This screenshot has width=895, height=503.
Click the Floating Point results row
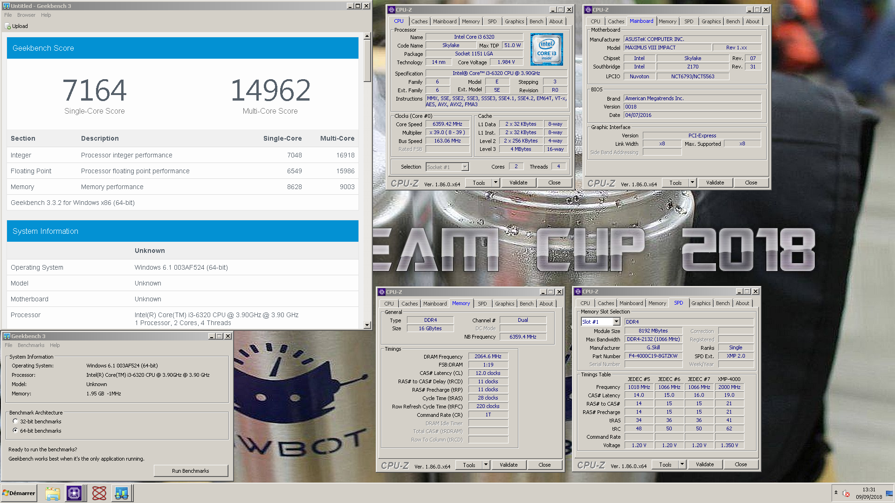(183, 171)
